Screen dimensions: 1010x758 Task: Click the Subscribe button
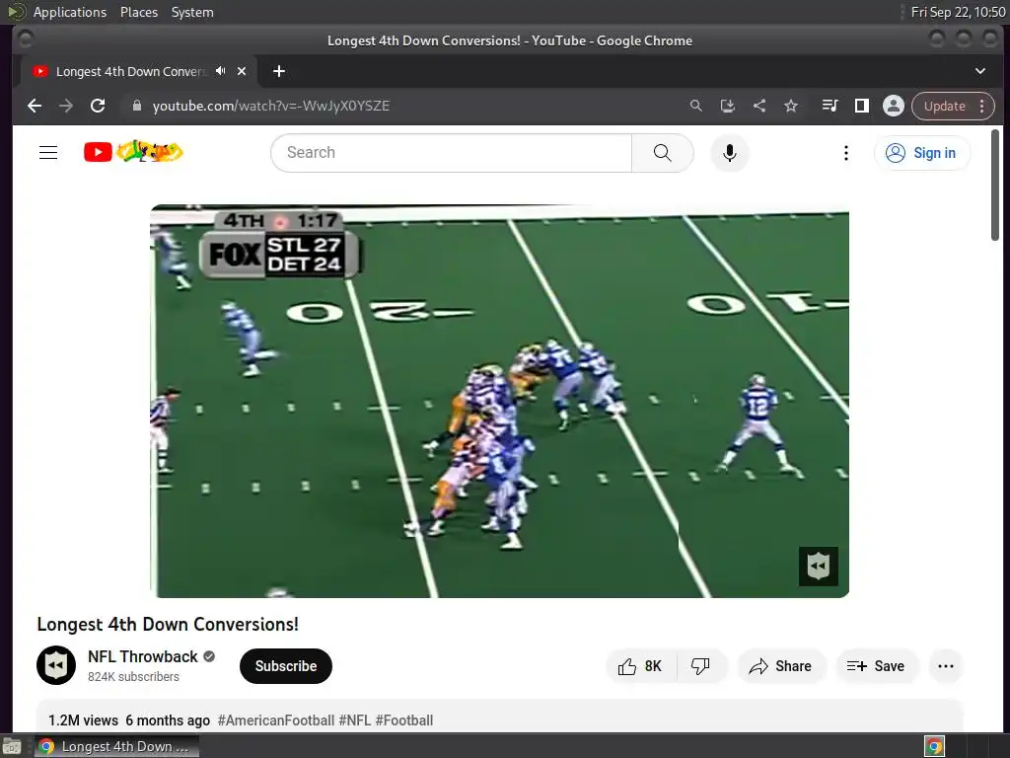pyautogui.click(x=286, y=666)
